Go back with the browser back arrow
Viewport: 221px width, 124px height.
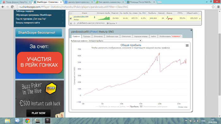tap(3, 7)
